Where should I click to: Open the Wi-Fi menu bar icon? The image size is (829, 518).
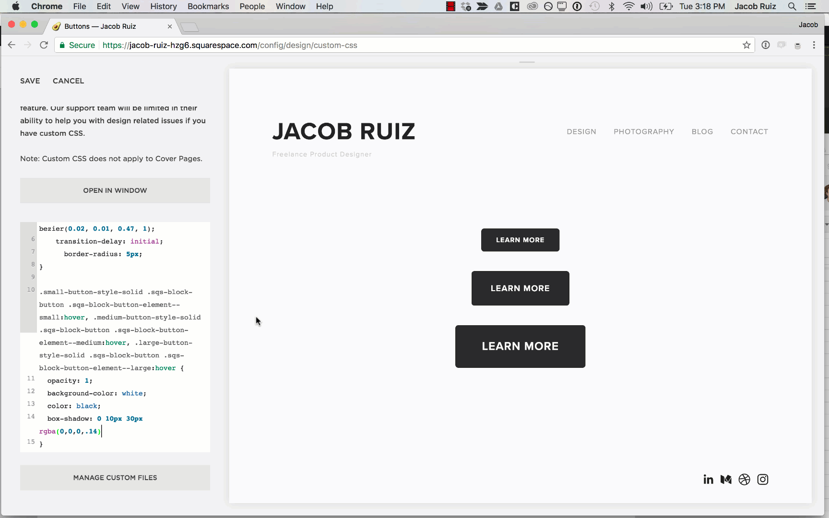(x=628, y=6)
